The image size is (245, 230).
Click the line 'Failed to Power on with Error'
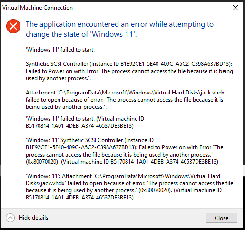click(x=129, y=71)
